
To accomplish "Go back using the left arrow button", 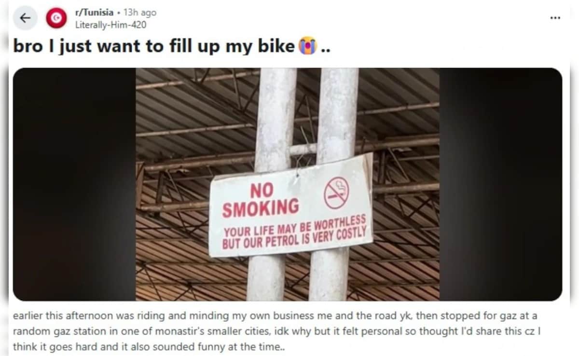I will [x=25, y=18].
